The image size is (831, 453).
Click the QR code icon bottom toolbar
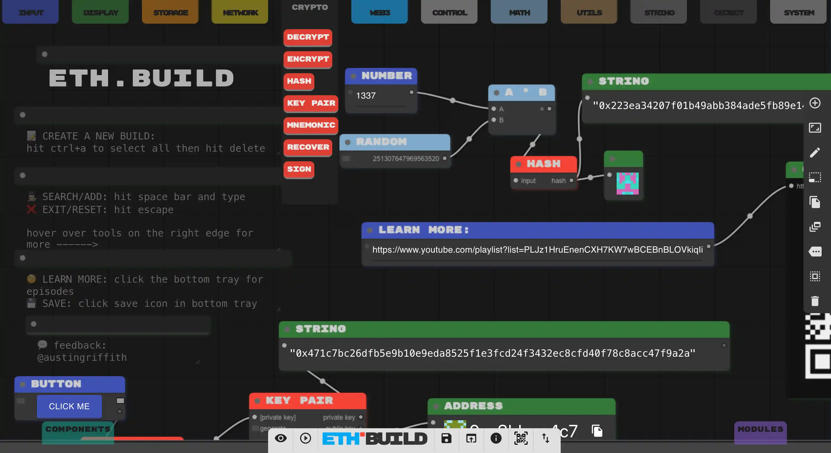click(520, 438)
